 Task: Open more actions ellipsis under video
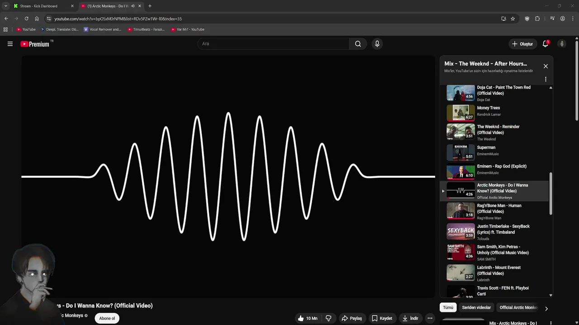click(x=430, y=318)
